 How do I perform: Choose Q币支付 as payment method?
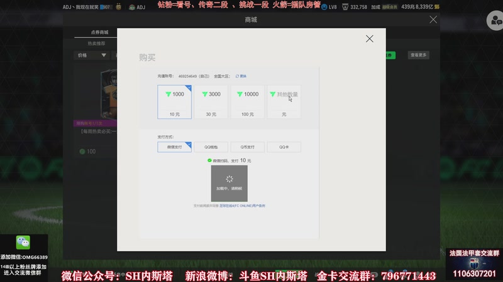click(x=247, y=147)
